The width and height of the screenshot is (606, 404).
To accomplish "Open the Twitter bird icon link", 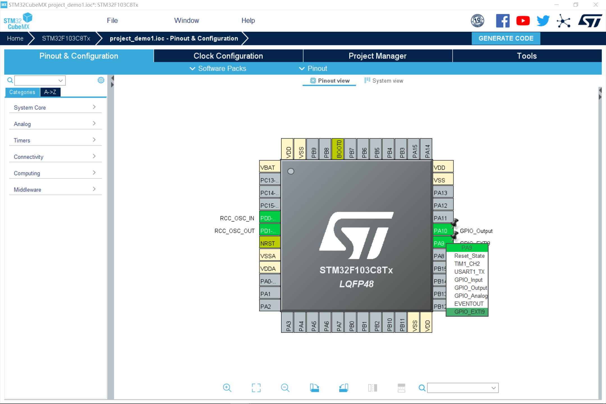I will click(543, 21).
